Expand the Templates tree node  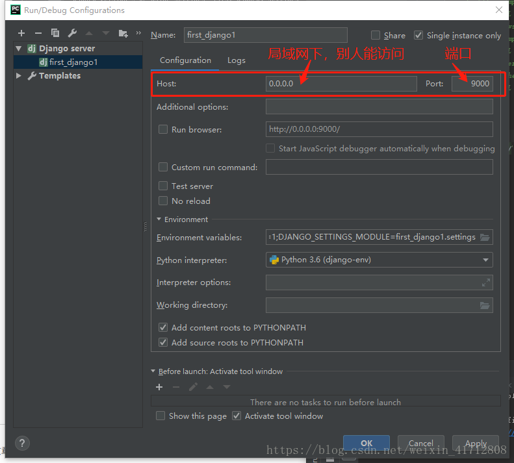coord(19,76)
